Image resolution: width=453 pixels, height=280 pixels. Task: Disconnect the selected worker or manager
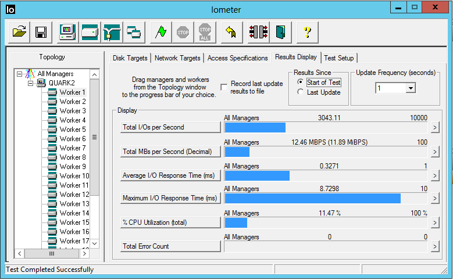(259, 32)
